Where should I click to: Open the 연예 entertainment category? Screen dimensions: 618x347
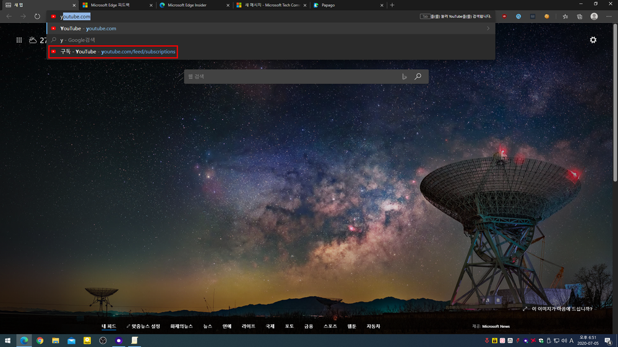(x=227, y=326)
